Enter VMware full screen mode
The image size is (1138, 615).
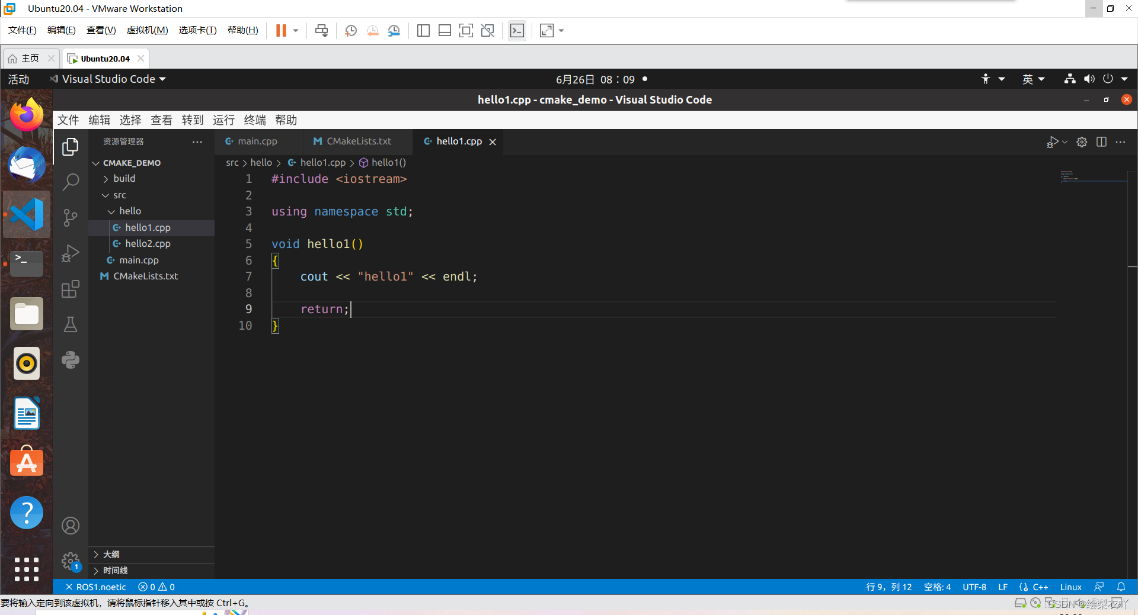[466, 31]
